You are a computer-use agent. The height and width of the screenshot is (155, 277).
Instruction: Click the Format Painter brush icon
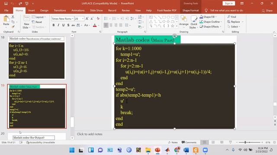(x=13, y=27)
